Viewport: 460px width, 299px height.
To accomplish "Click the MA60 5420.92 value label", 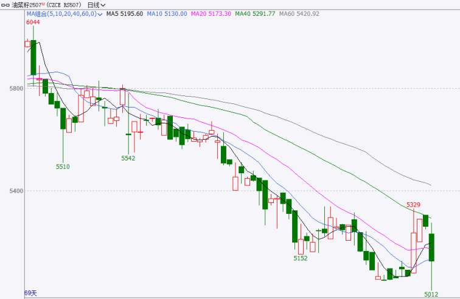I will click(299, 14).
